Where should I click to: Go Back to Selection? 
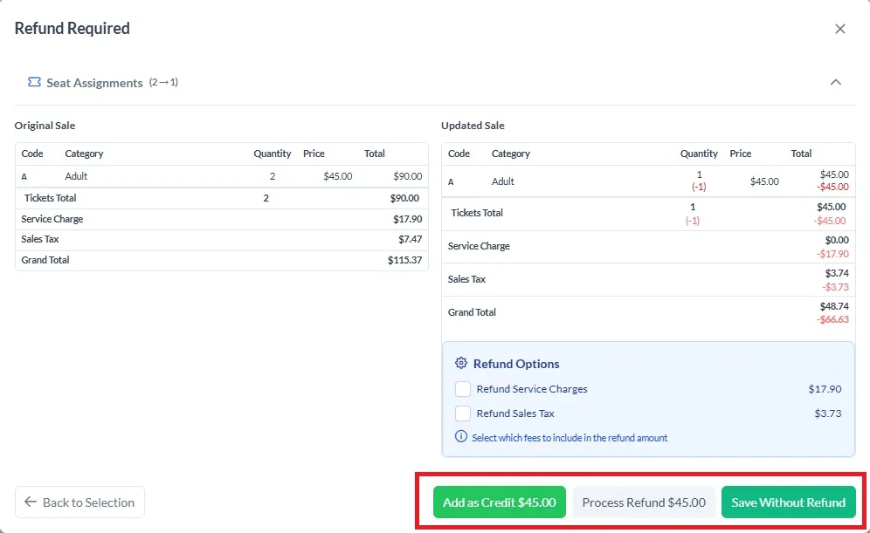click(79, 502)
